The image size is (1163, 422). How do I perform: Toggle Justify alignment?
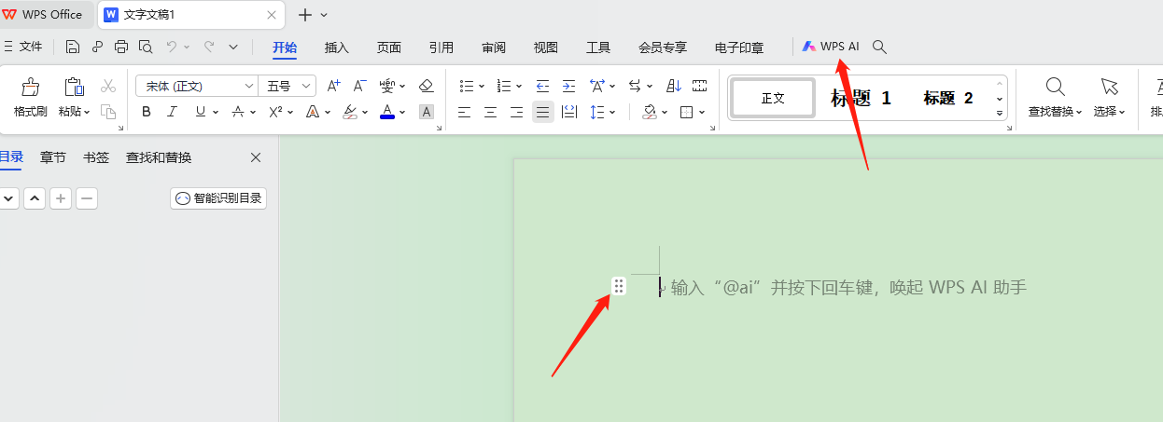pyautogui.click(x=542, y=112)
